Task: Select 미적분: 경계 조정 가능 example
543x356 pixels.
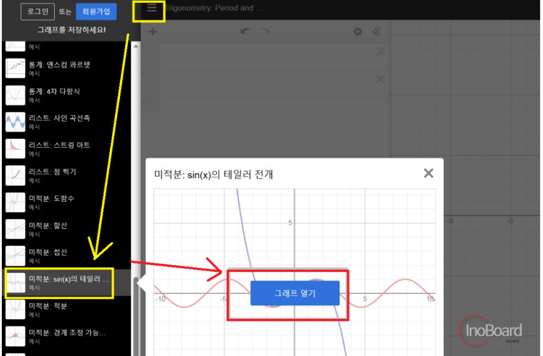Action: [67, 336]
